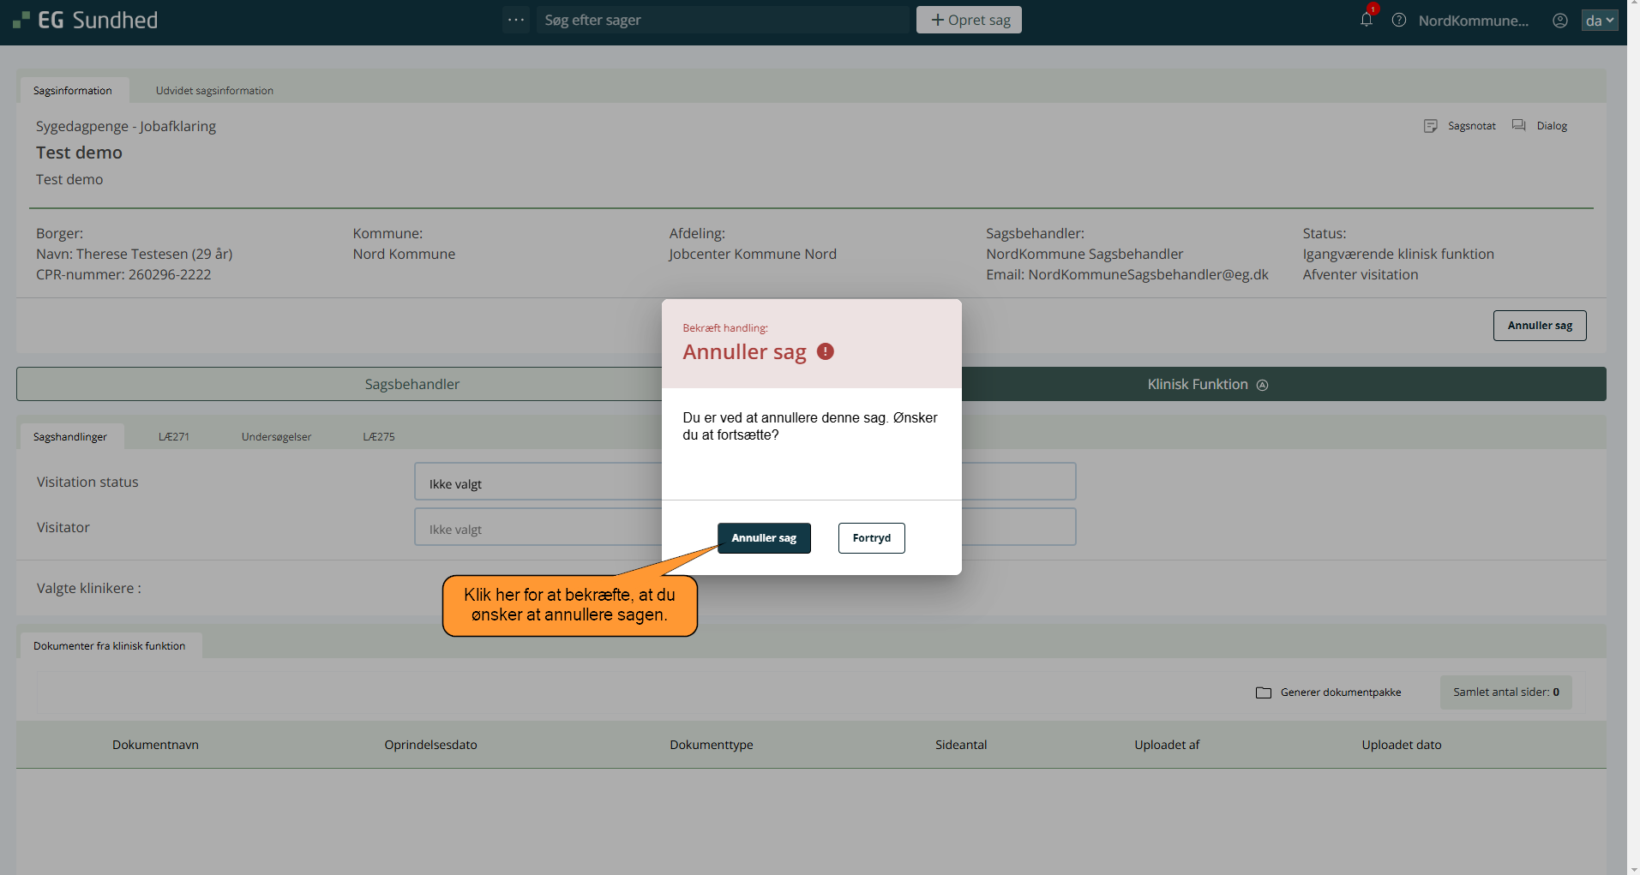
Task: Open Sagsnotat note icon
Action: [1430, 126]
